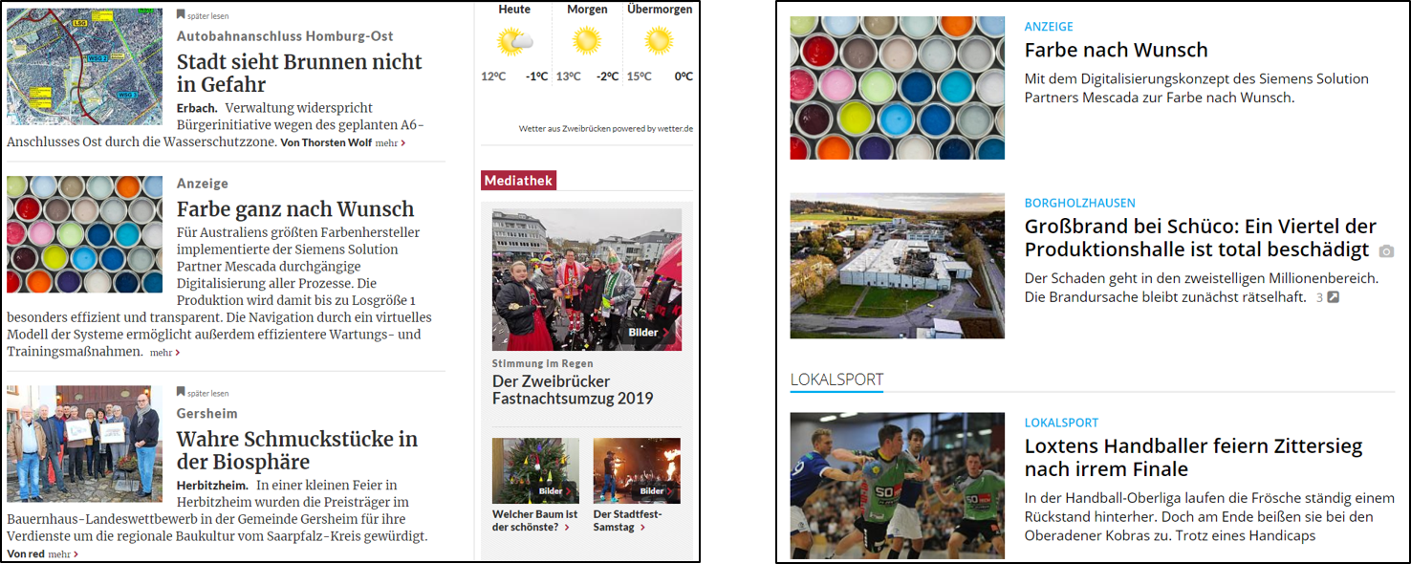Click the Morgen sun weather icon
Viewport: 1411px width, 564px height.
586,40
